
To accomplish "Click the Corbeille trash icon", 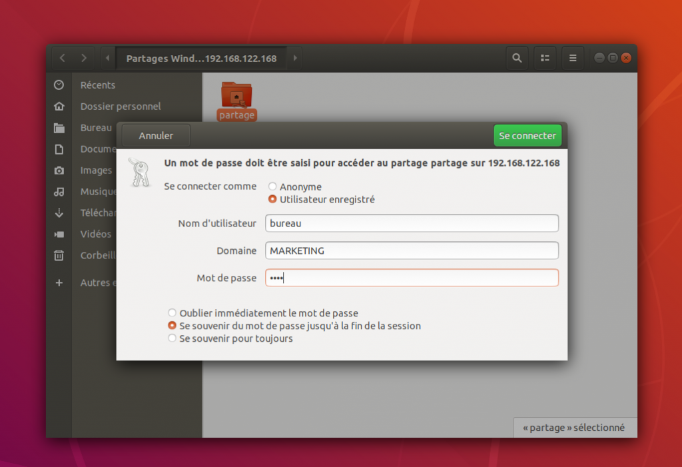I will coord(59,255).
